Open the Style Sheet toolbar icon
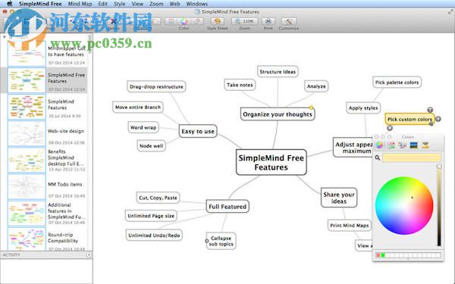 (217, 21)
